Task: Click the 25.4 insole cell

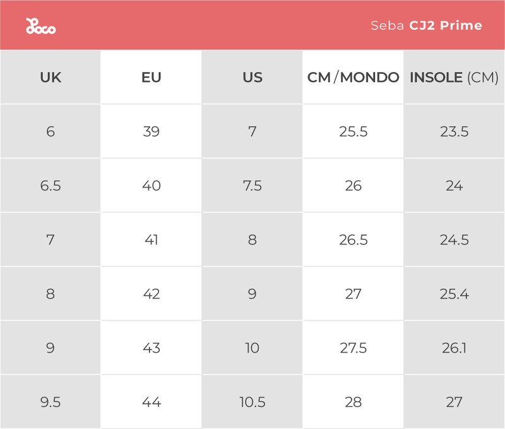Action: click(454, 294)
